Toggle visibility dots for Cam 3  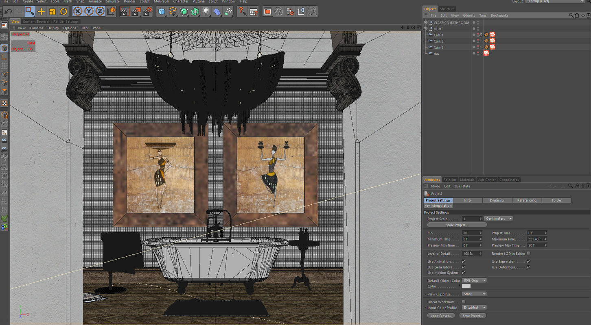coord(478,47)
